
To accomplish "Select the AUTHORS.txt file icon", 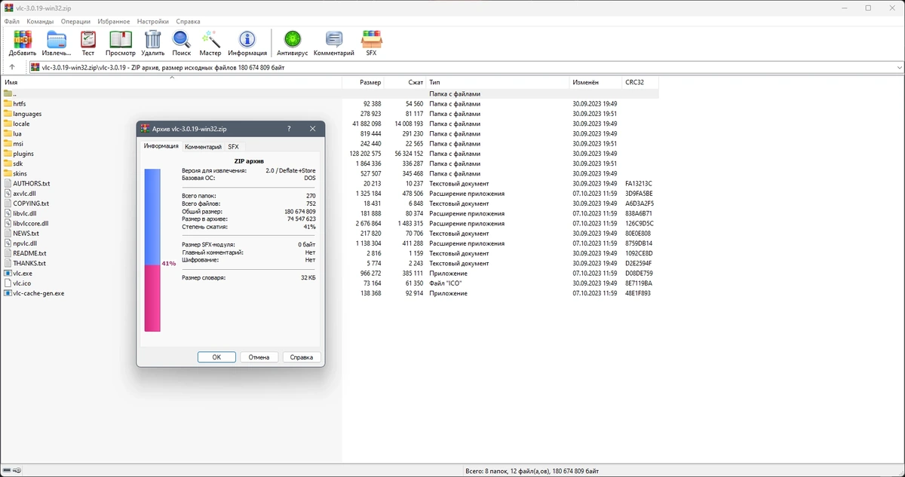I will [x=8, y=183].
